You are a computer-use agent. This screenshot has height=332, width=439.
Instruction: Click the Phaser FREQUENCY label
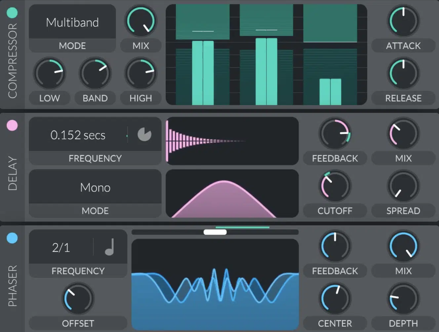tap(78, 271)
